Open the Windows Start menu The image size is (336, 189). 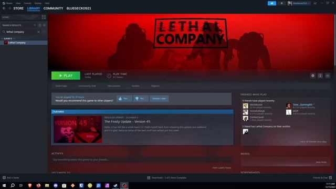tap(4, 185)
